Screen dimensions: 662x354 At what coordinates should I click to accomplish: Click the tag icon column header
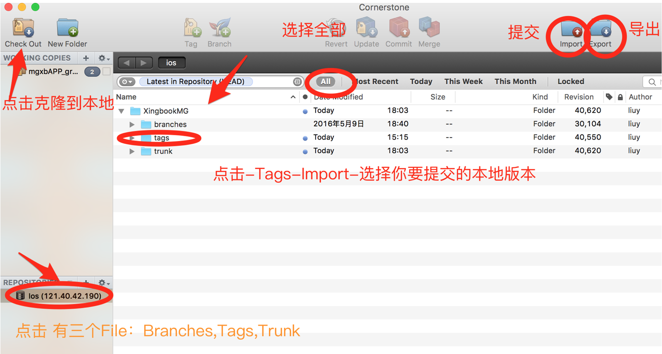tap(609, 97)
